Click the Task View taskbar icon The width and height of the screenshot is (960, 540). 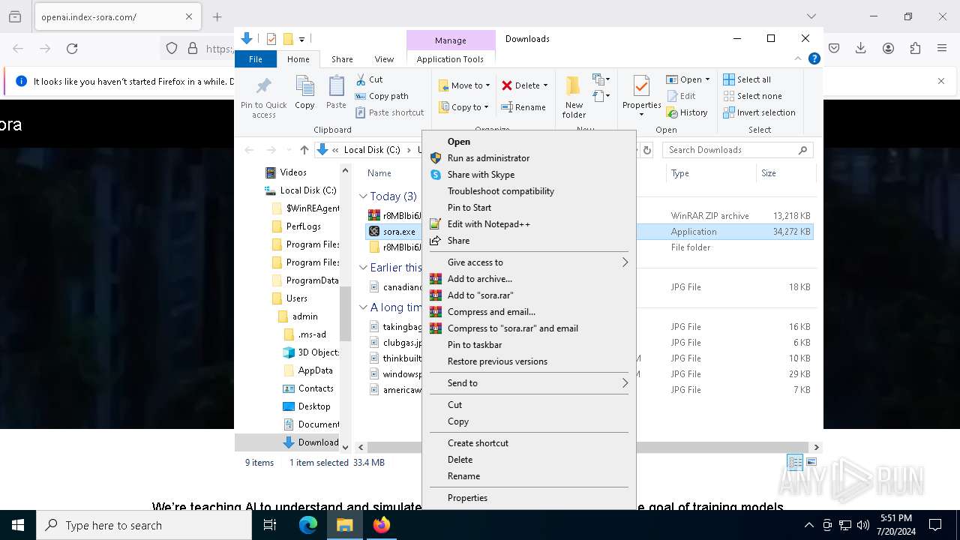tap(270, 525)
